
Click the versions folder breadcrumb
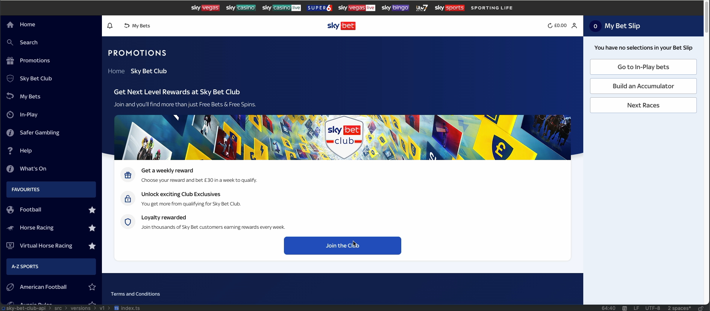point(80,308)
